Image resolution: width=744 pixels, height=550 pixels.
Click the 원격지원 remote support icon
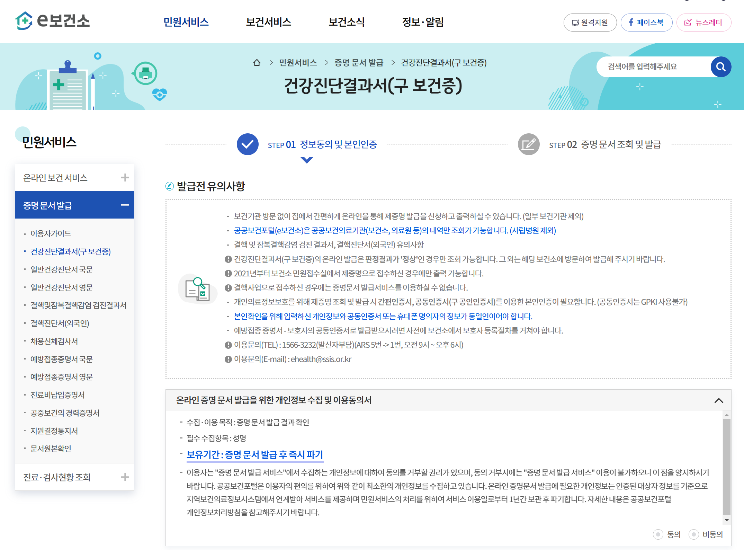coord(575,22)
